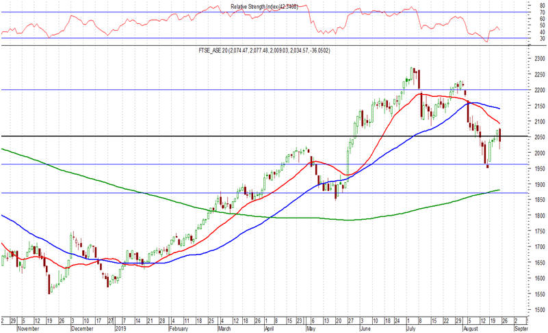548x333 pixels.
Task: Select the 1950 price axis label
Action: [540, 169]
